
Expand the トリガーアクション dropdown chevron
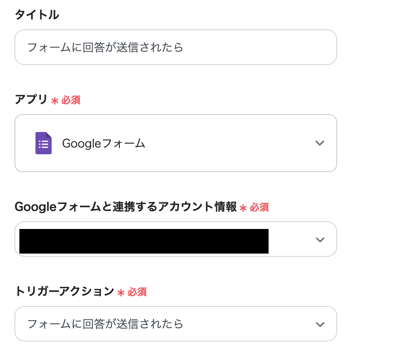320,324
